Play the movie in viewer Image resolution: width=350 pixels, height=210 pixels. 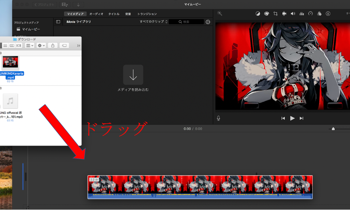292,118
